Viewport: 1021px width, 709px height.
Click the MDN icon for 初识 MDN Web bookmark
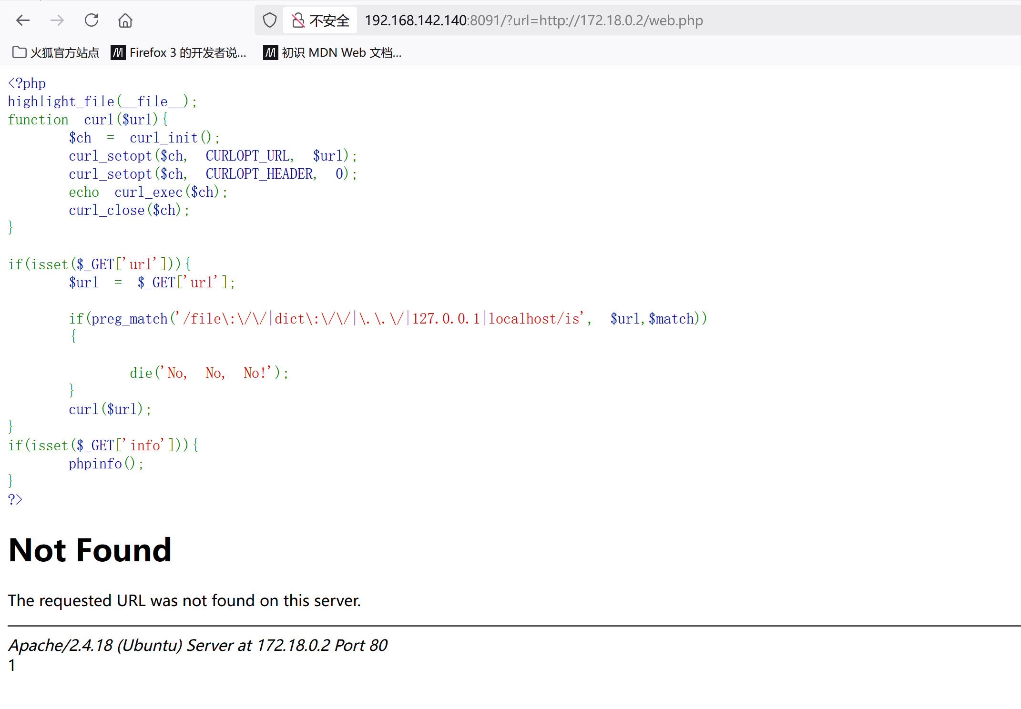pyautogui.click(x=270, y=52)
